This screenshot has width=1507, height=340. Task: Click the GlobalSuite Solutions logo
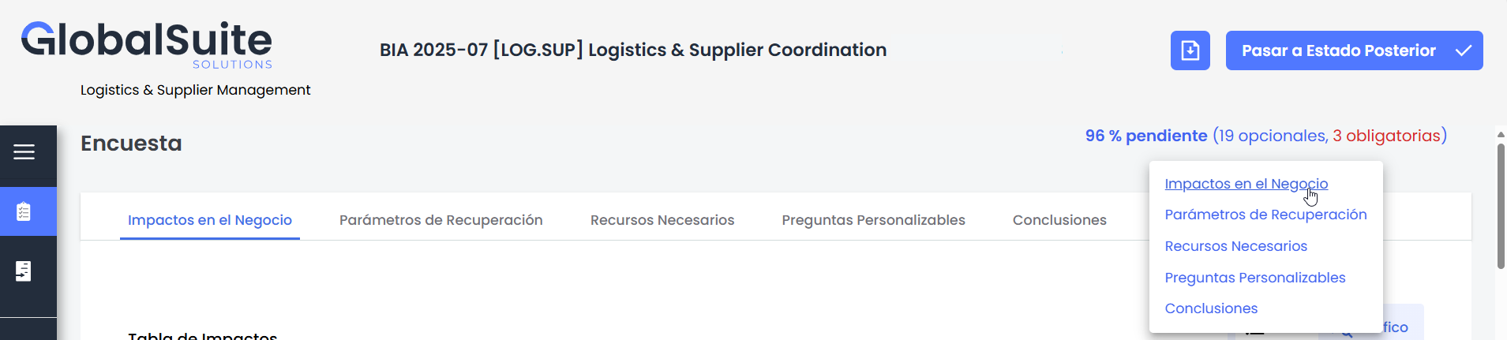coord(147,45)
